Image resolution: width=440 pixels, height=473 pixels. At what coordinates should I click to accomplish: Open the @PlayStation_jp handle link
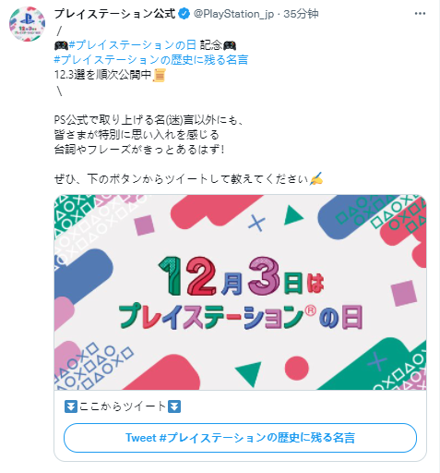233,14
